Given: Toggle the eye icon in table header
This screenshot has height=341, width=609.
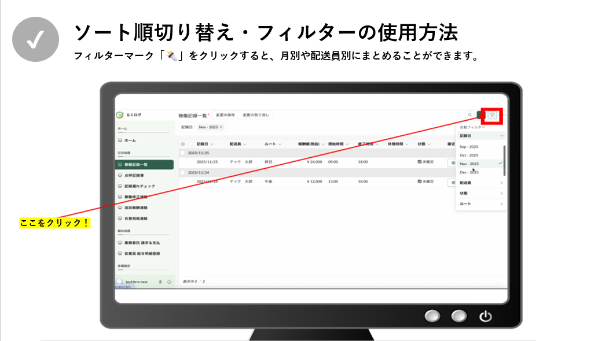Looking at the screenshot, I should coord(183,144).
